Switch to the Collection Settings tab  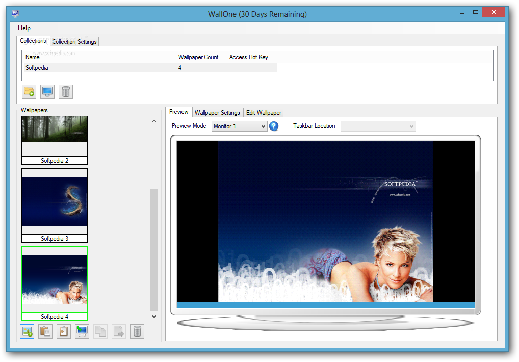pyautogui.click(x=74, y=42)
